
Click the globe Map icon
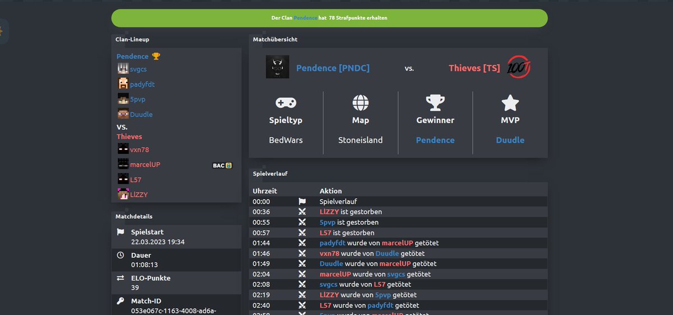360,103
